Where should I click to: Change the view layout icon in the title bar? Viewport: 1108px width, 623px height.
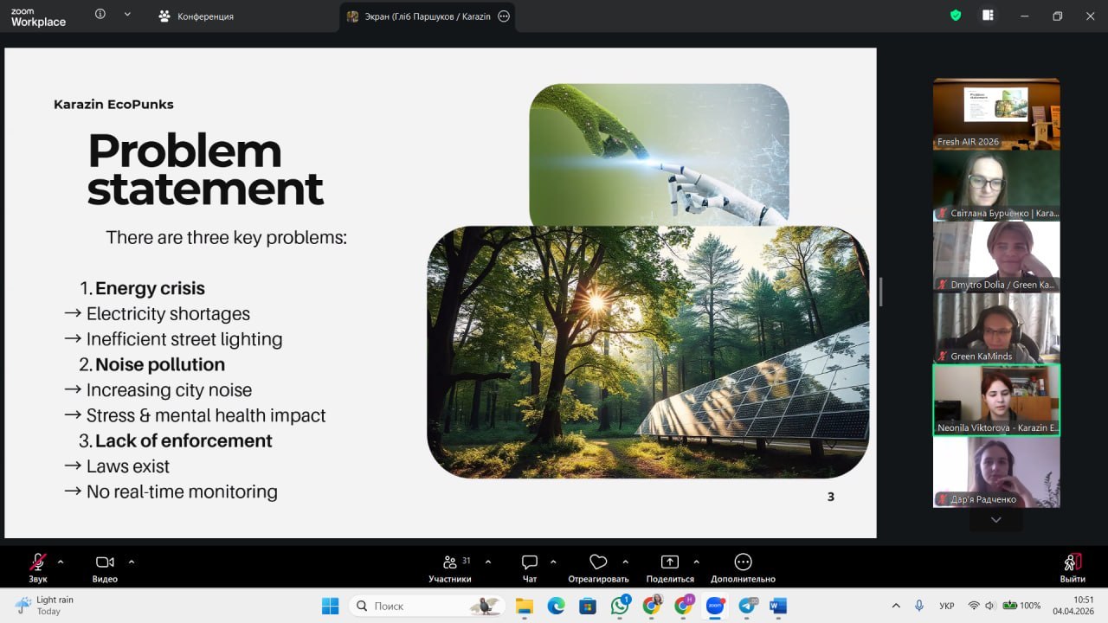[x=988, y=16]
